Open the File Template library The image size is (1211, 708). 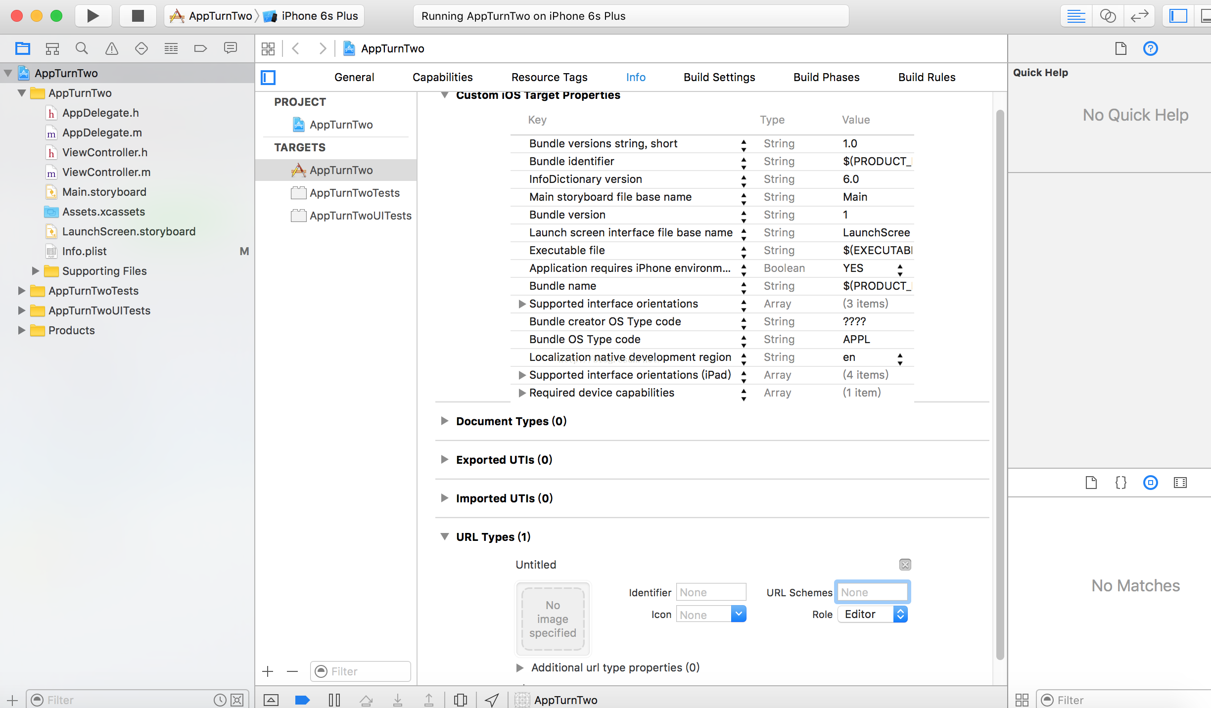pos(1091,483)
